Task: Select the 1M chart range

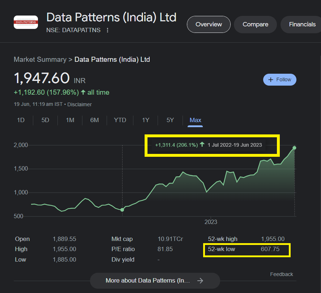Action: (70, 120)
